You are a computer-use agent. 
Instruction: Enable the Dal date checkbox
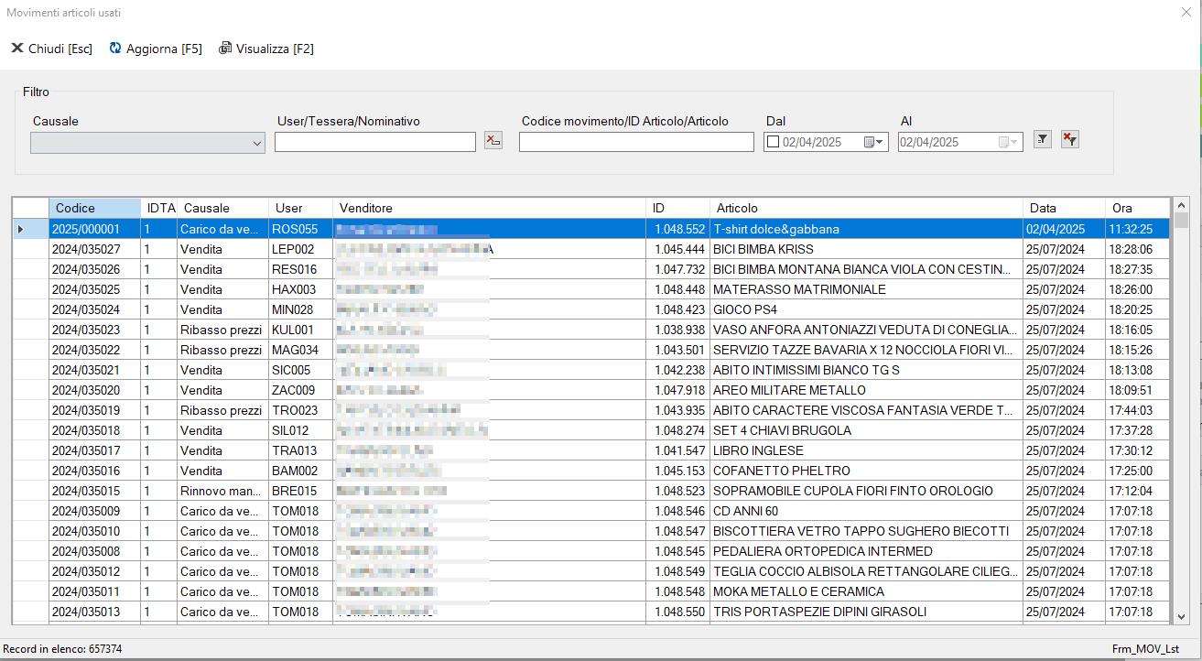pos(773,142)
